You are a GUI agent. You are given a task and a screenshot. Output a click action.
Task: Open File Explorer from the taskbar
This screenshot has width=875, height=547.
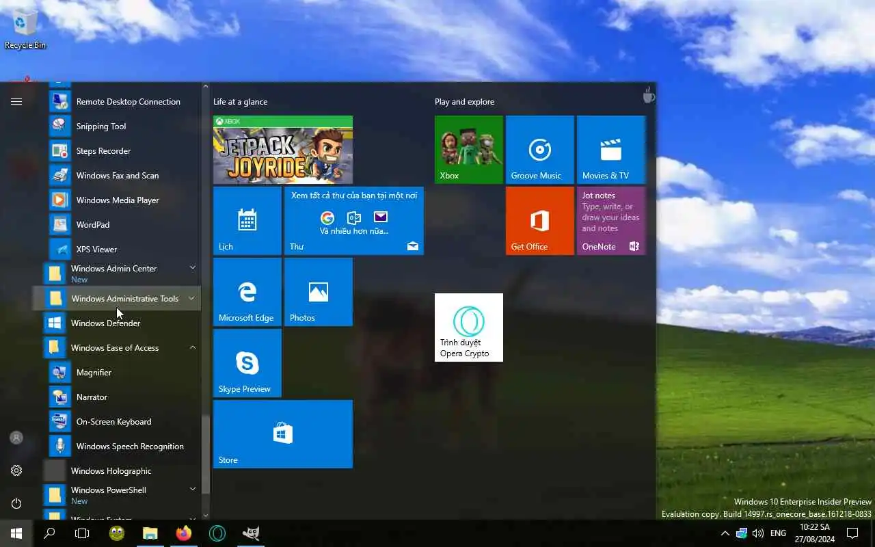150,533
